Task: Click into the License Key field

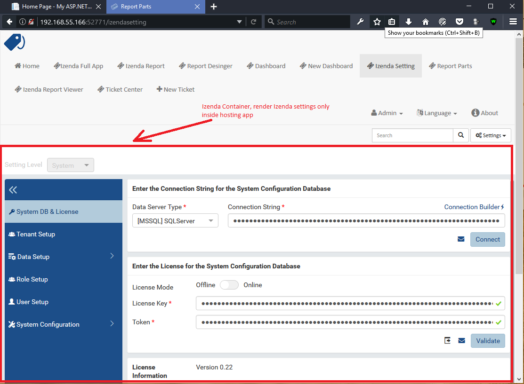Action: click(x=350, y=303)
